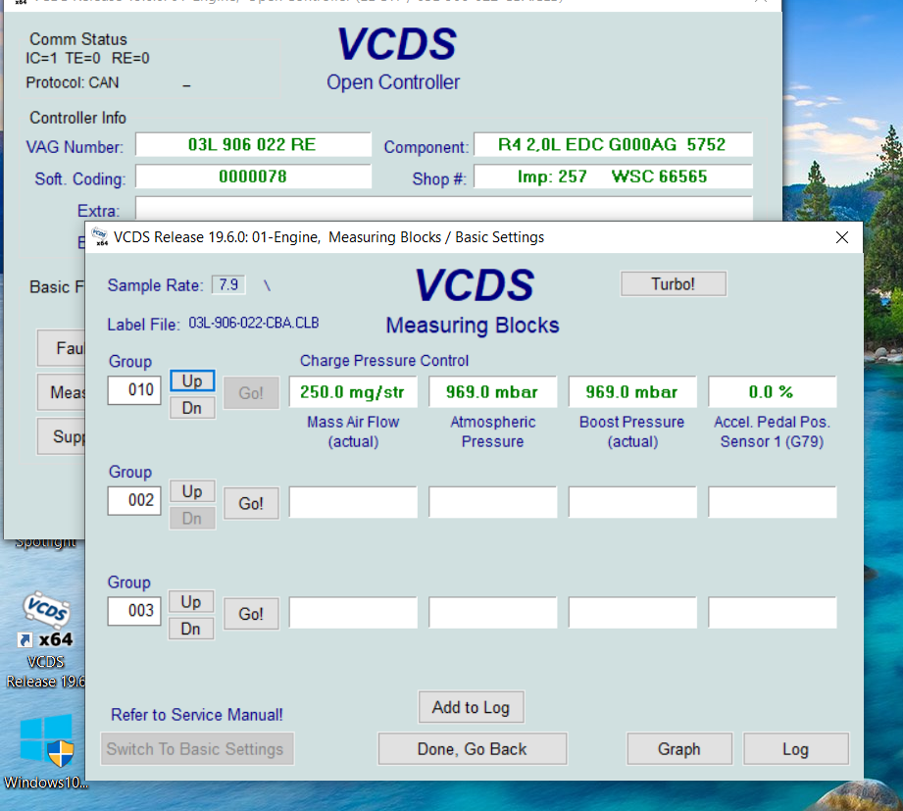Click the Add to Log button

click(471, 707)
